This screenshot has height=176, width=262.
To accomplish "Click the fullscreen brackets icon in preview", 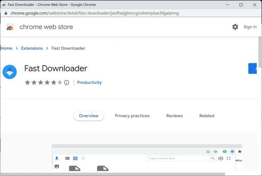I will (x=229, y=158).
